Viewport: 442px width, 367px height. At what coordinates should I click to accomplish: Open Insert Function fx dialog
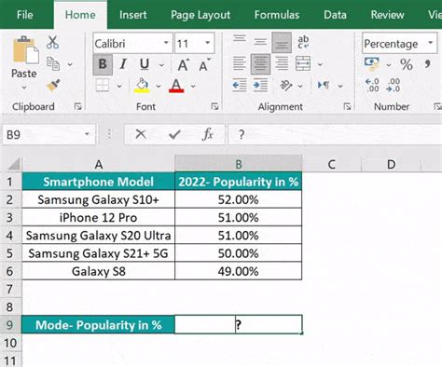208,134
